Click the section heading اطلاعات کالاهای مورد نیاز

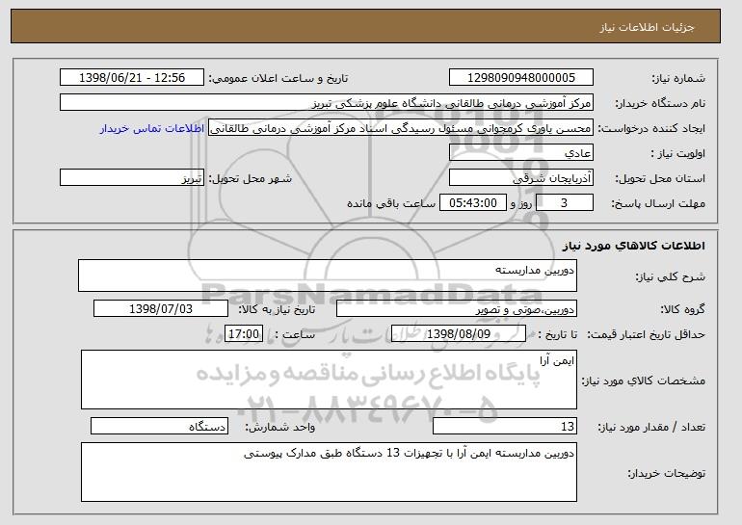click(x=634, y=246)
